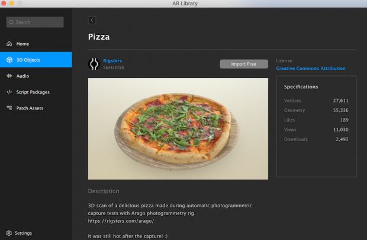The image size is (367, 240).
Task: Select the Audio label in the sidebar
Action: (x=22, y=76)
